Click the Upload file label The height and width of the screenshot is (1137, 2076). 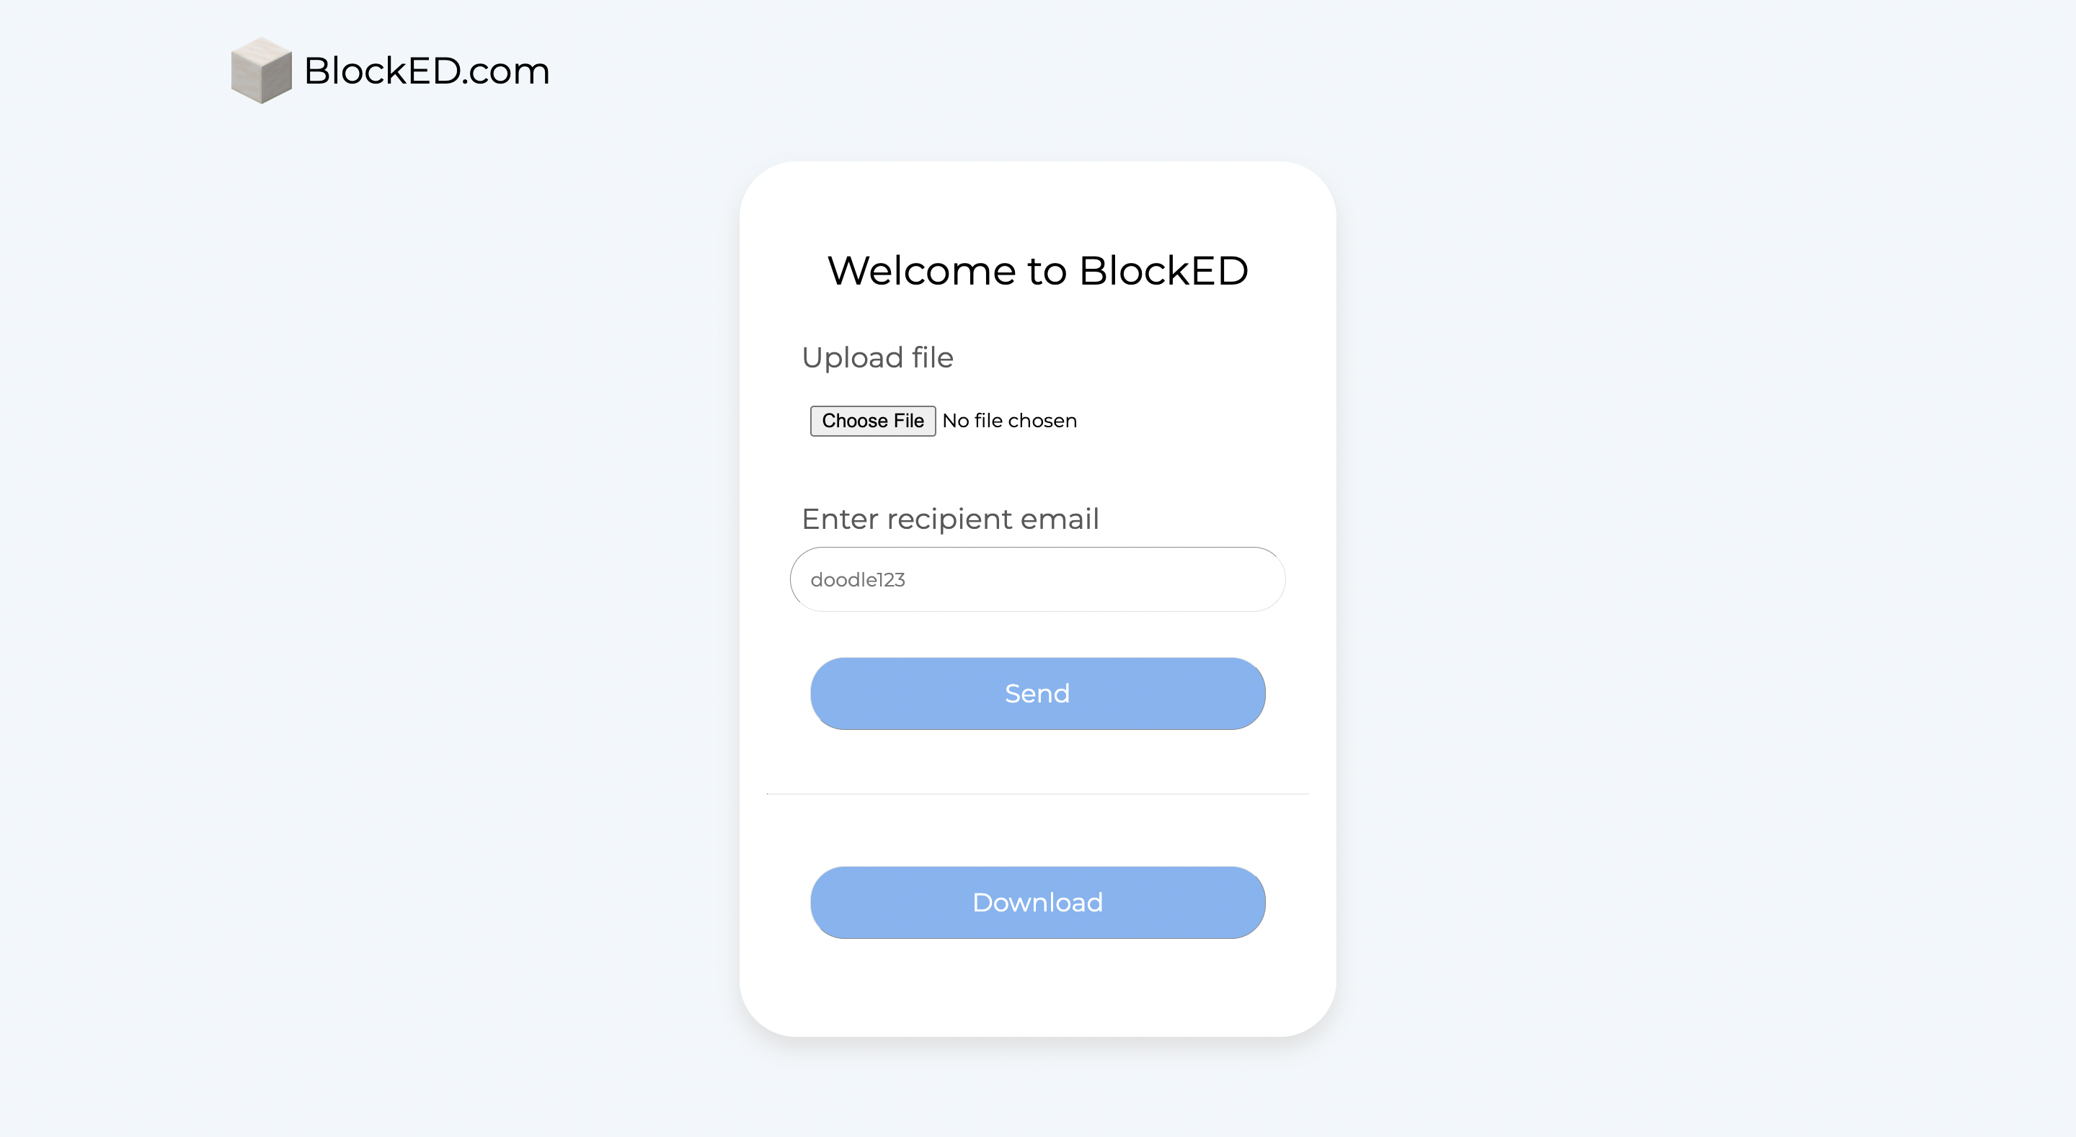pyautogui.click(x=878, y=357)
